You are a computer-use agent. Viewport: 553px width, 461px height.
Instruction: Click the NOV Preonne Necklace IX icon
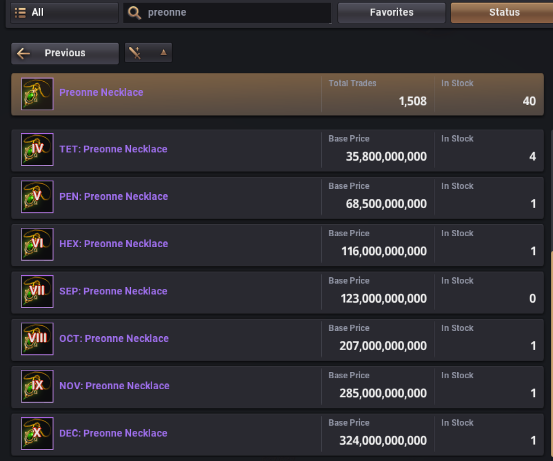coord(37,386)
